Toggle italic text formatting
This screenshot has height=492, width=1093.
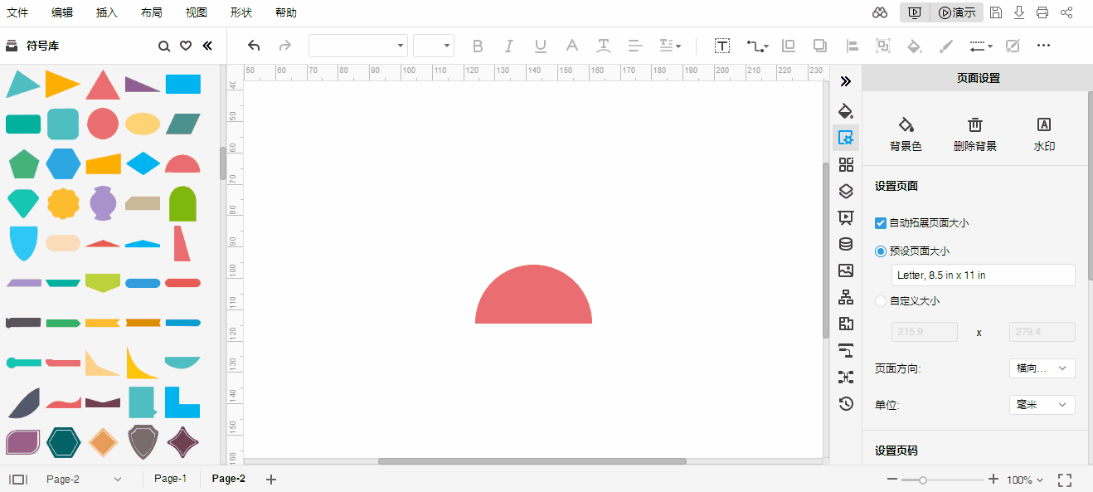click(x=508, y=46)
